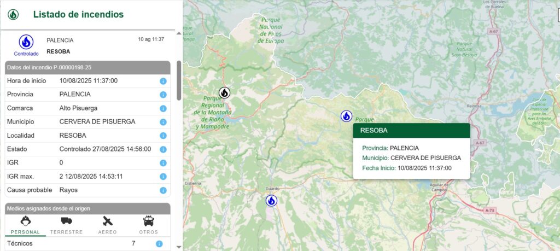
Task: Collapse the Datos del incendio section header
Action: point(87,67)
